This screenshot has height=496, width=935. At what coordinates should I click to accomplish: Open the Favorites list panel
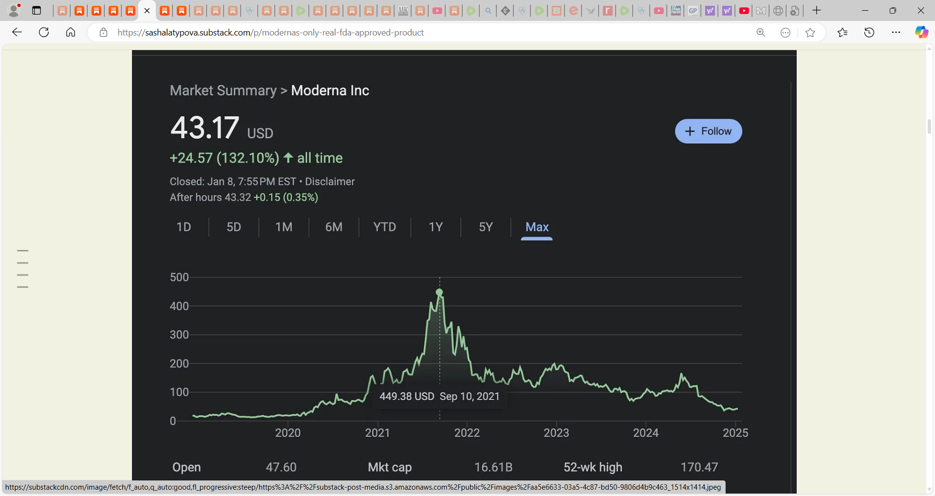tap(842, 33)
